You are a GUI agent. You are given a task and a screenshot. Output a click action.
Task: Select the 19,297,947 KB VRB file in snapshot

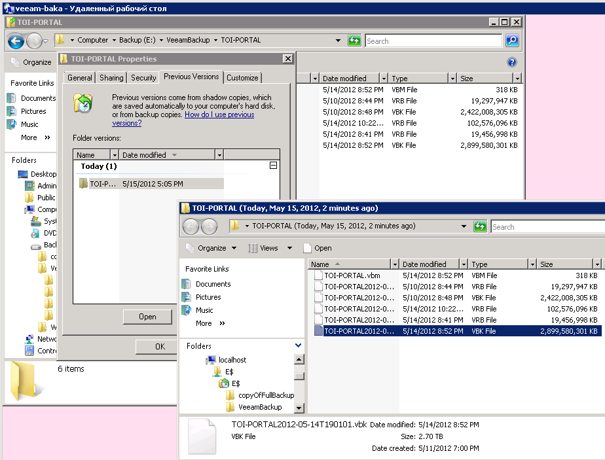click(x=457, y=287)
